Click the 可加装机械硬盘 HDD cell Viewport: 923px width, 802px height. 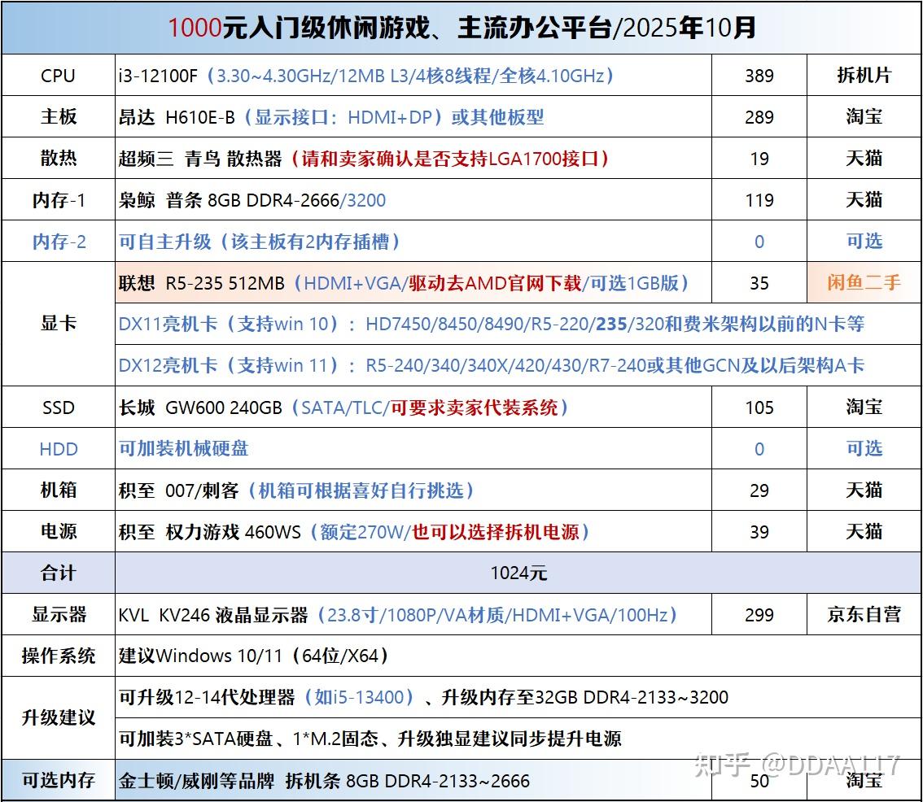(x=413, y=448)
